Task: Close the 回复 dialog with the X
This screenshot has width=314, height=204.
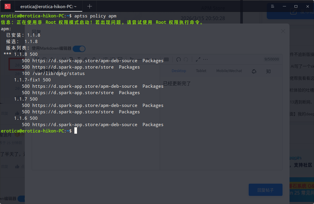Action: (x=283, y=31)
